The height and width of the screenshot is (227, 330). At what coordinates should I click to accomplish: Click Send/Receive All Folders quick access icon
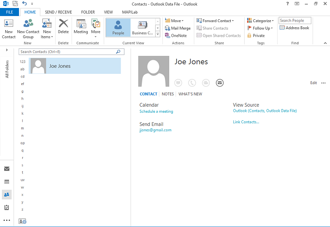[x=15, y=3]
